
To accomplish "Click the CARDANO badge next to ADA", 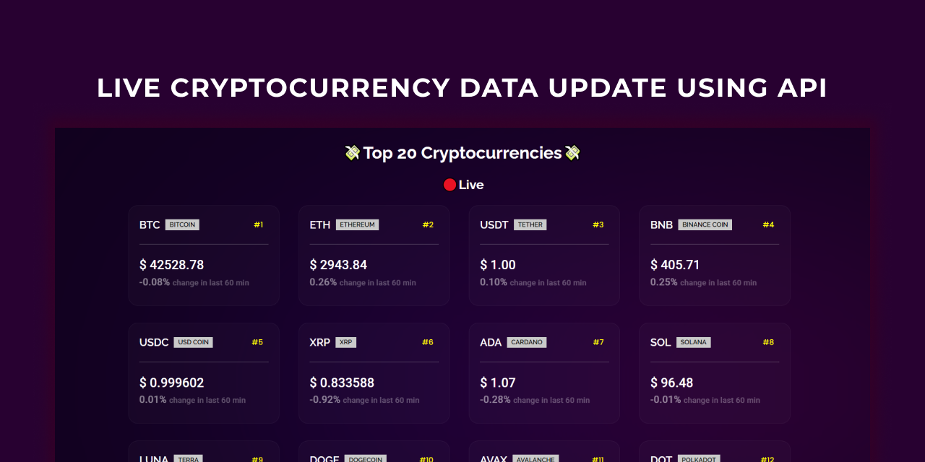I will 528,342.
